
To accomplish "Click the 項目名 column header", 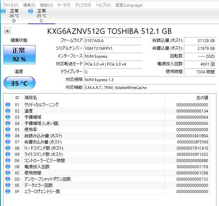I will (93, 98).
